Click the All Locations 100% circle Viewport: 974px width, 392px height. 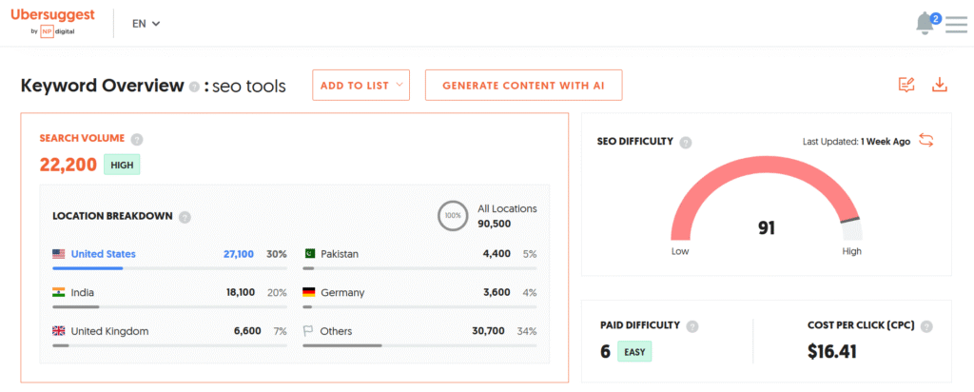tap(453, 216)
